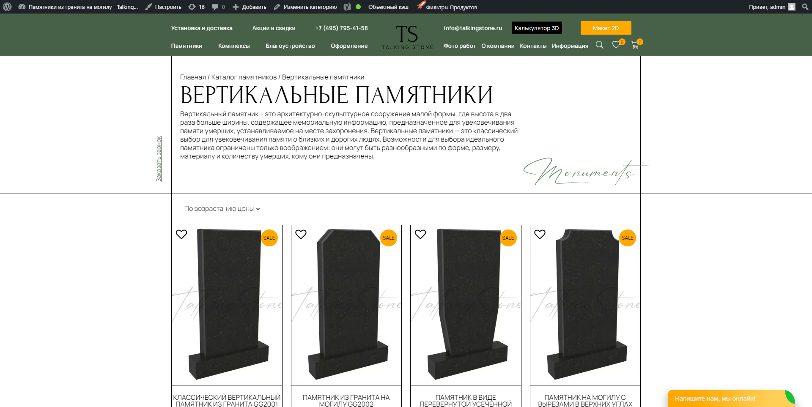
Task: Open the Памятники menu
Action: coord(187,46)
